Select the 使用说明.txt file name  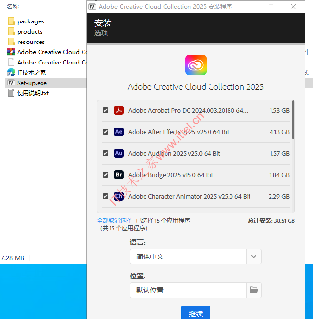tap(33, 93)
